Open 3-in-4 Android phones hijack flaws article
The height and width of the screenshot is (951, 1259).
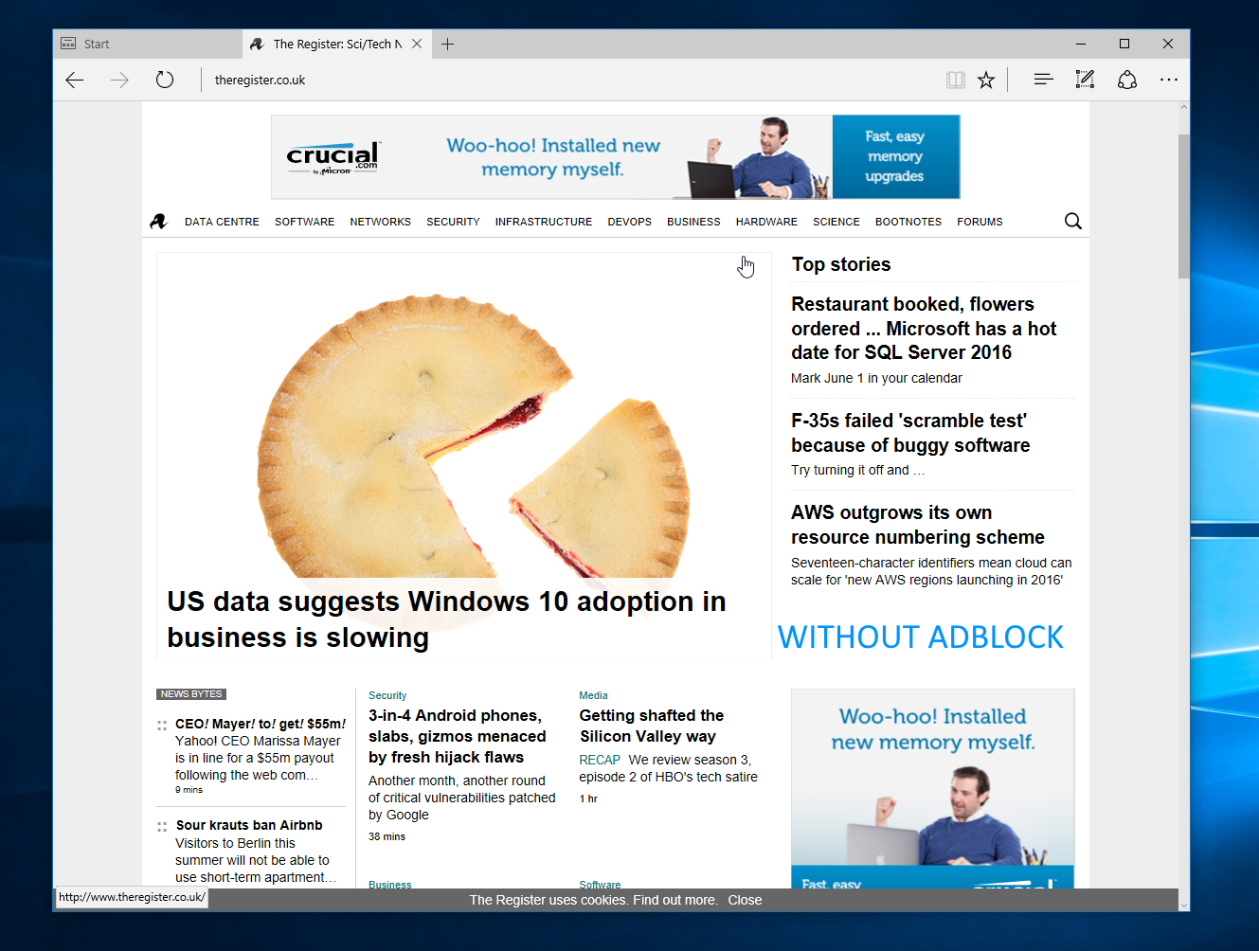pyautogui.click(x=458, y=736)
